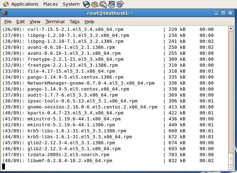Viewport: 237px width, 173px height.
Task: Launch the spreadsheet chart icon
Action: coord(120,4)
